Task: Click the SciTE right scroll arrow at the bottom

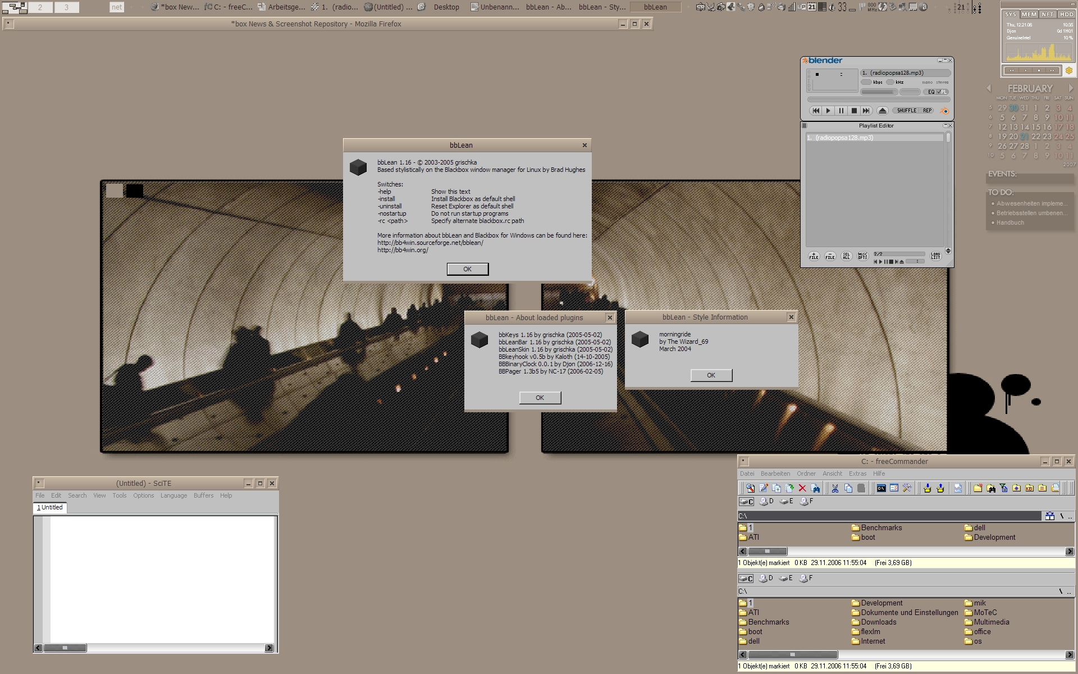Action: coord(269,648)
